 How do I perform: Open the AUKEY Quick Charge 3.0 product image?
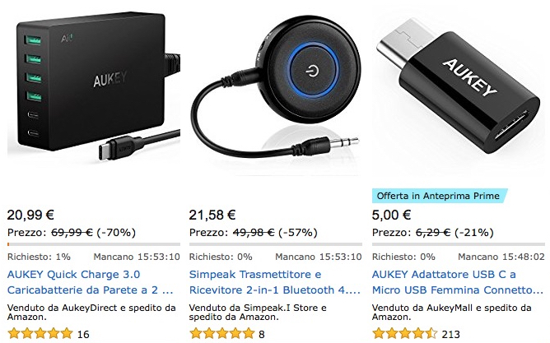point(94,88)
